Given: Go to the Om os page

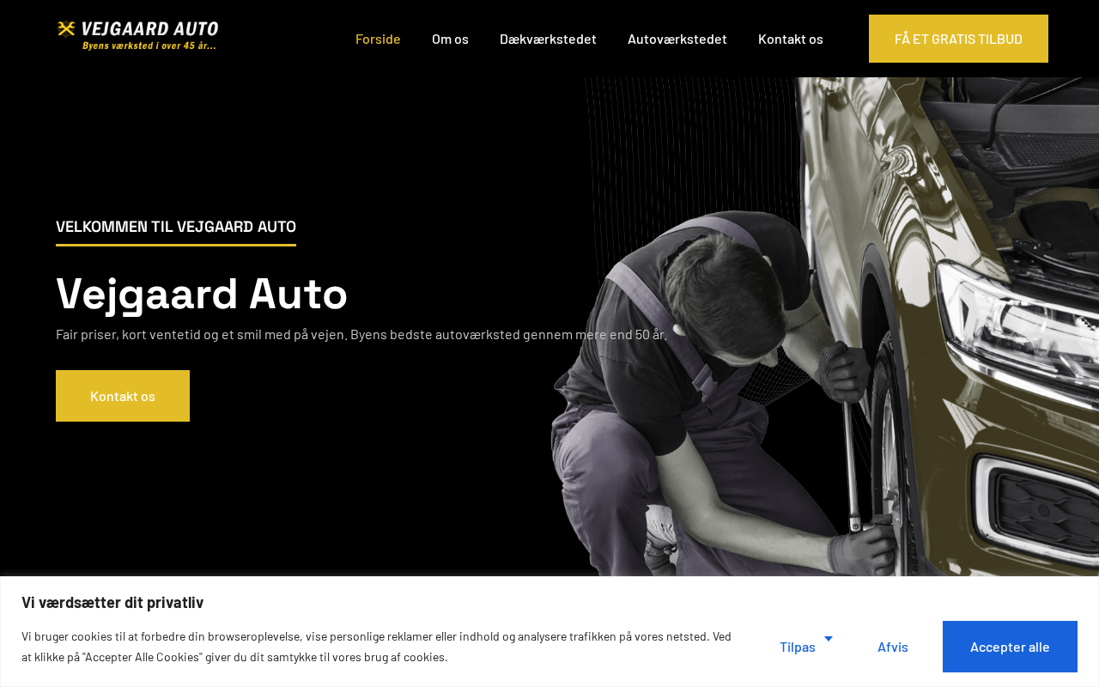Looking at the screenshot, I should (x=450, y=39).
